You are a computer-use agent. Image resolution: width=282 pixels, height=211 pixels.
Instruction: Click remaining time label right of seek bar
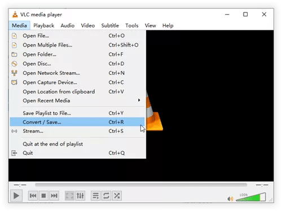pyautogui.click(x=262, y=185)
